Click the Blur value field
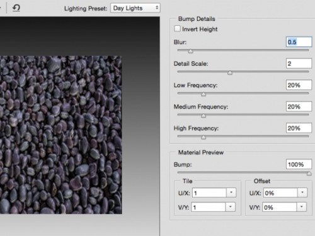315x236 pixels. (x=299, y=42)
